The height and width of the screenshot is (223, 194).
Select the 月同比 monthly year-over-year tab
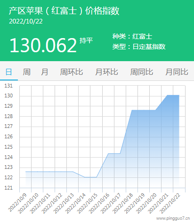click(177, 72)
